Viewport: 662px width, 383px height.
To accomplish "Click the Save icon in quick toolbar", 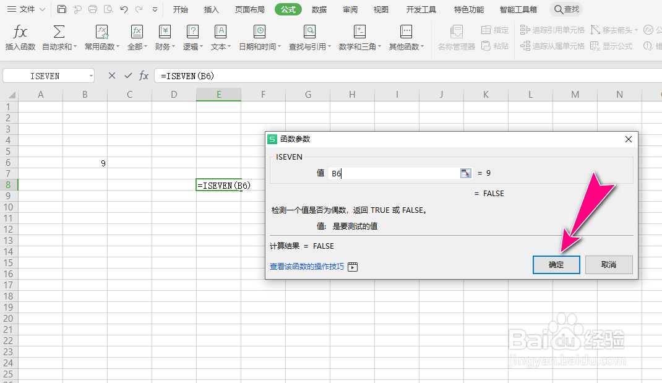I will click(62, 9).
